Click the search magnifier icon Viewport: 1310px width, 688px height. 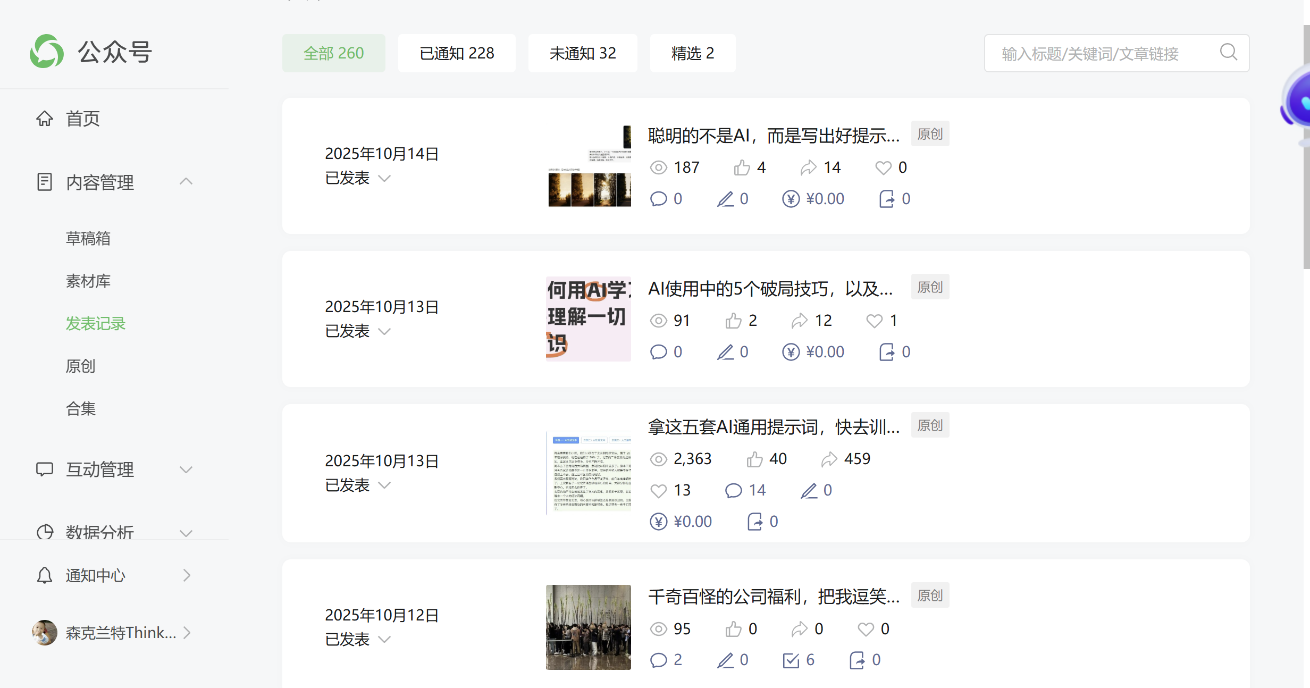point(1228,53)
